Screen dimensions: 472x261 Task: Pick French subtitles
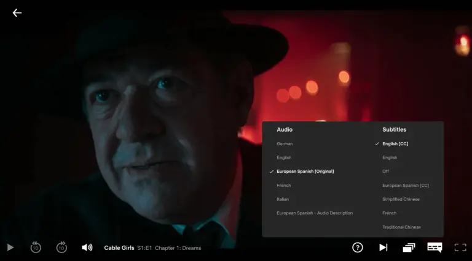coord(389,213)
